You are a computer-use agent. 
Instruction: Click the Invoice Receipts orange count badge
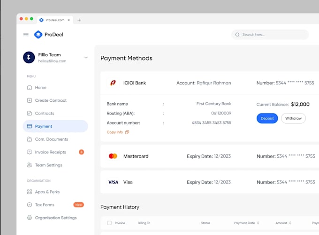pyautogui.click(x=81, y=152)
